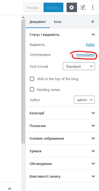Change visibility via the Public link
99x191 pixels.
pos(90,45)
